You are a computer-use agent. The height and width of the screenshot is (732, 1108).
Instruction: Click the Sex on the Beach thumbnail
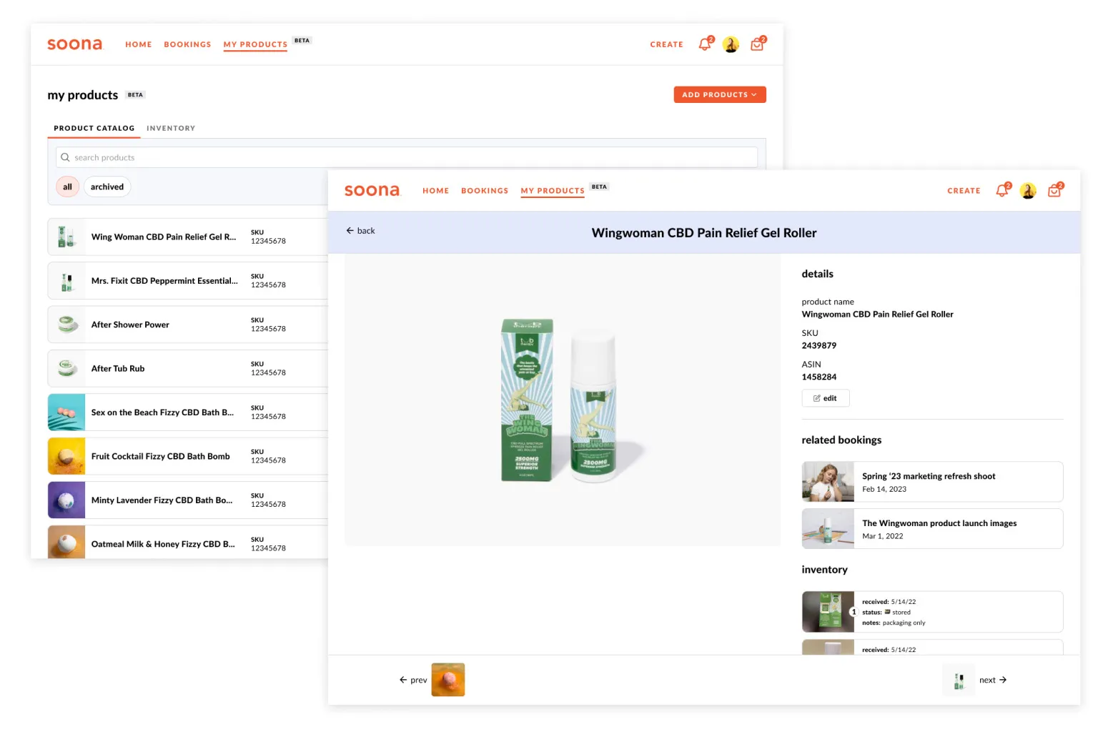click(x=66, y=412)
